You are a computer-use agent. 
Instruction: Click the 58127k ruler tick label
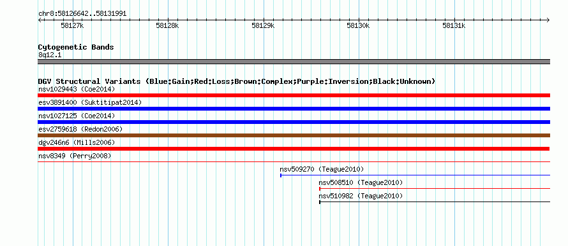point(73,25)
